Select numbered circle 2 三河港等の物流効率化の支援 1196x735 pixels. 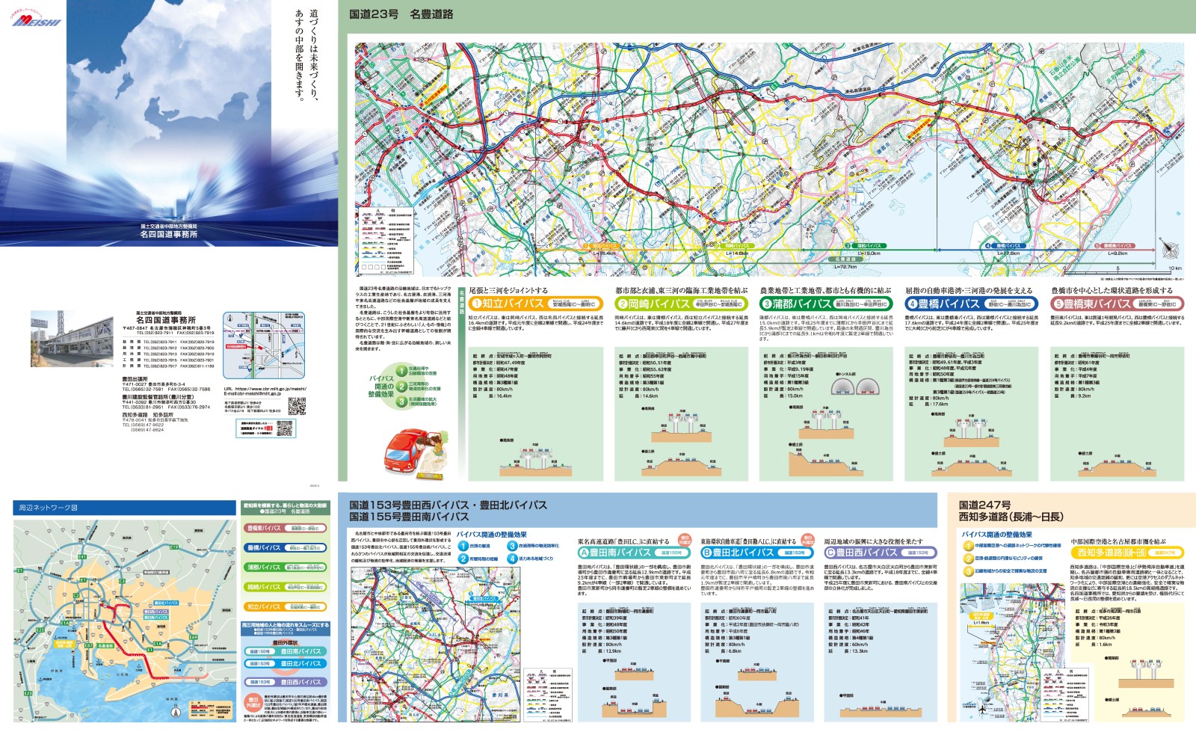(x=400, y=385)
